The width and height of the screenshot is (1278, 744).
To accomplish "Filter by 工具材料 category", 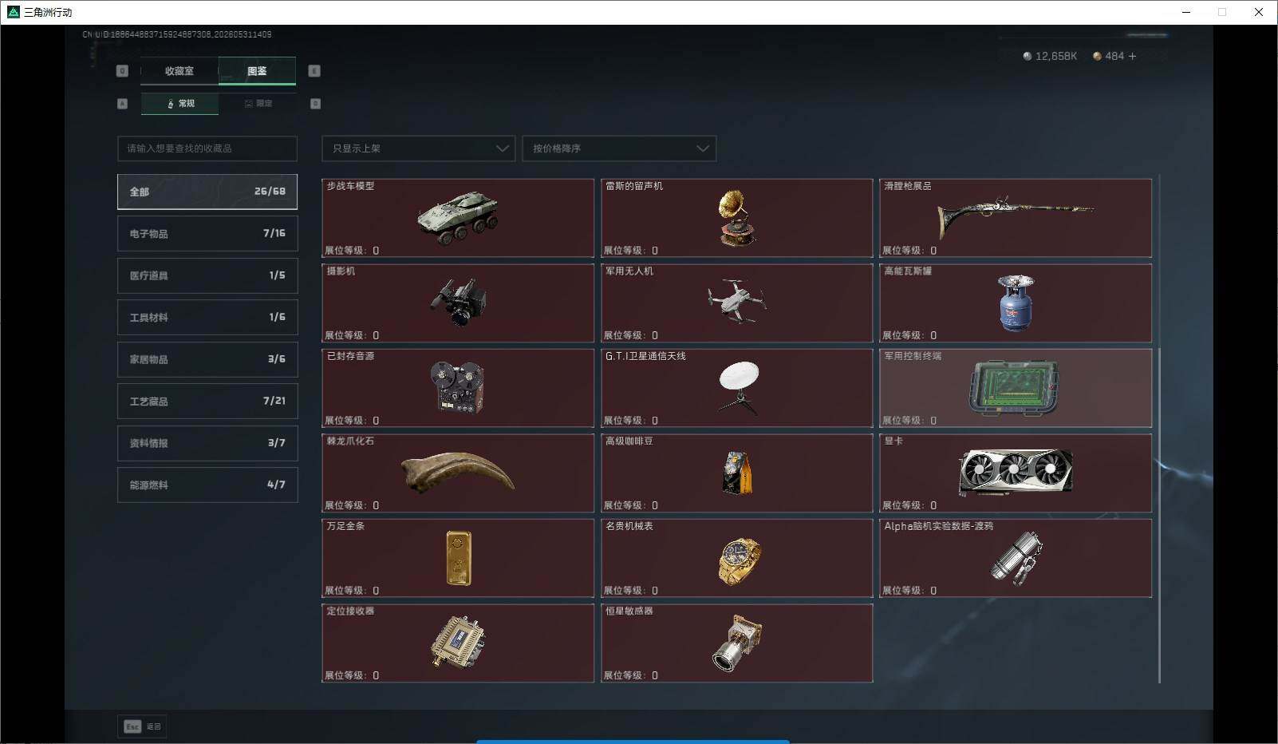I will tap(207, 317).
